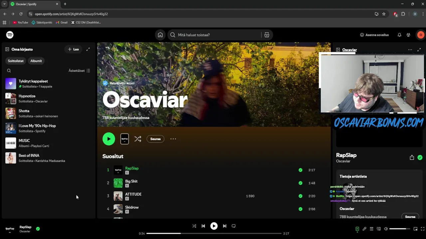Open the Best of INNA playlist
The image size is (426, 239).
pyautogui.click(x=48, y=158)
